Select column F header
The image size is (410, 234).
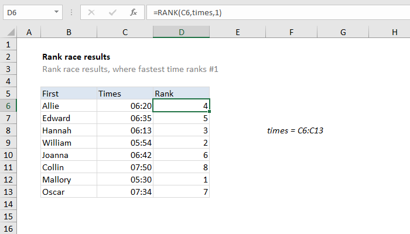[291, 32]
